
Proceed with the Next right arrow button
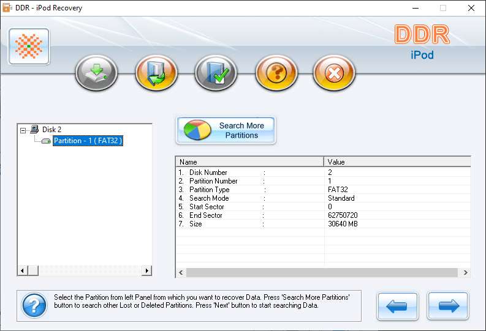pos(448,306)
